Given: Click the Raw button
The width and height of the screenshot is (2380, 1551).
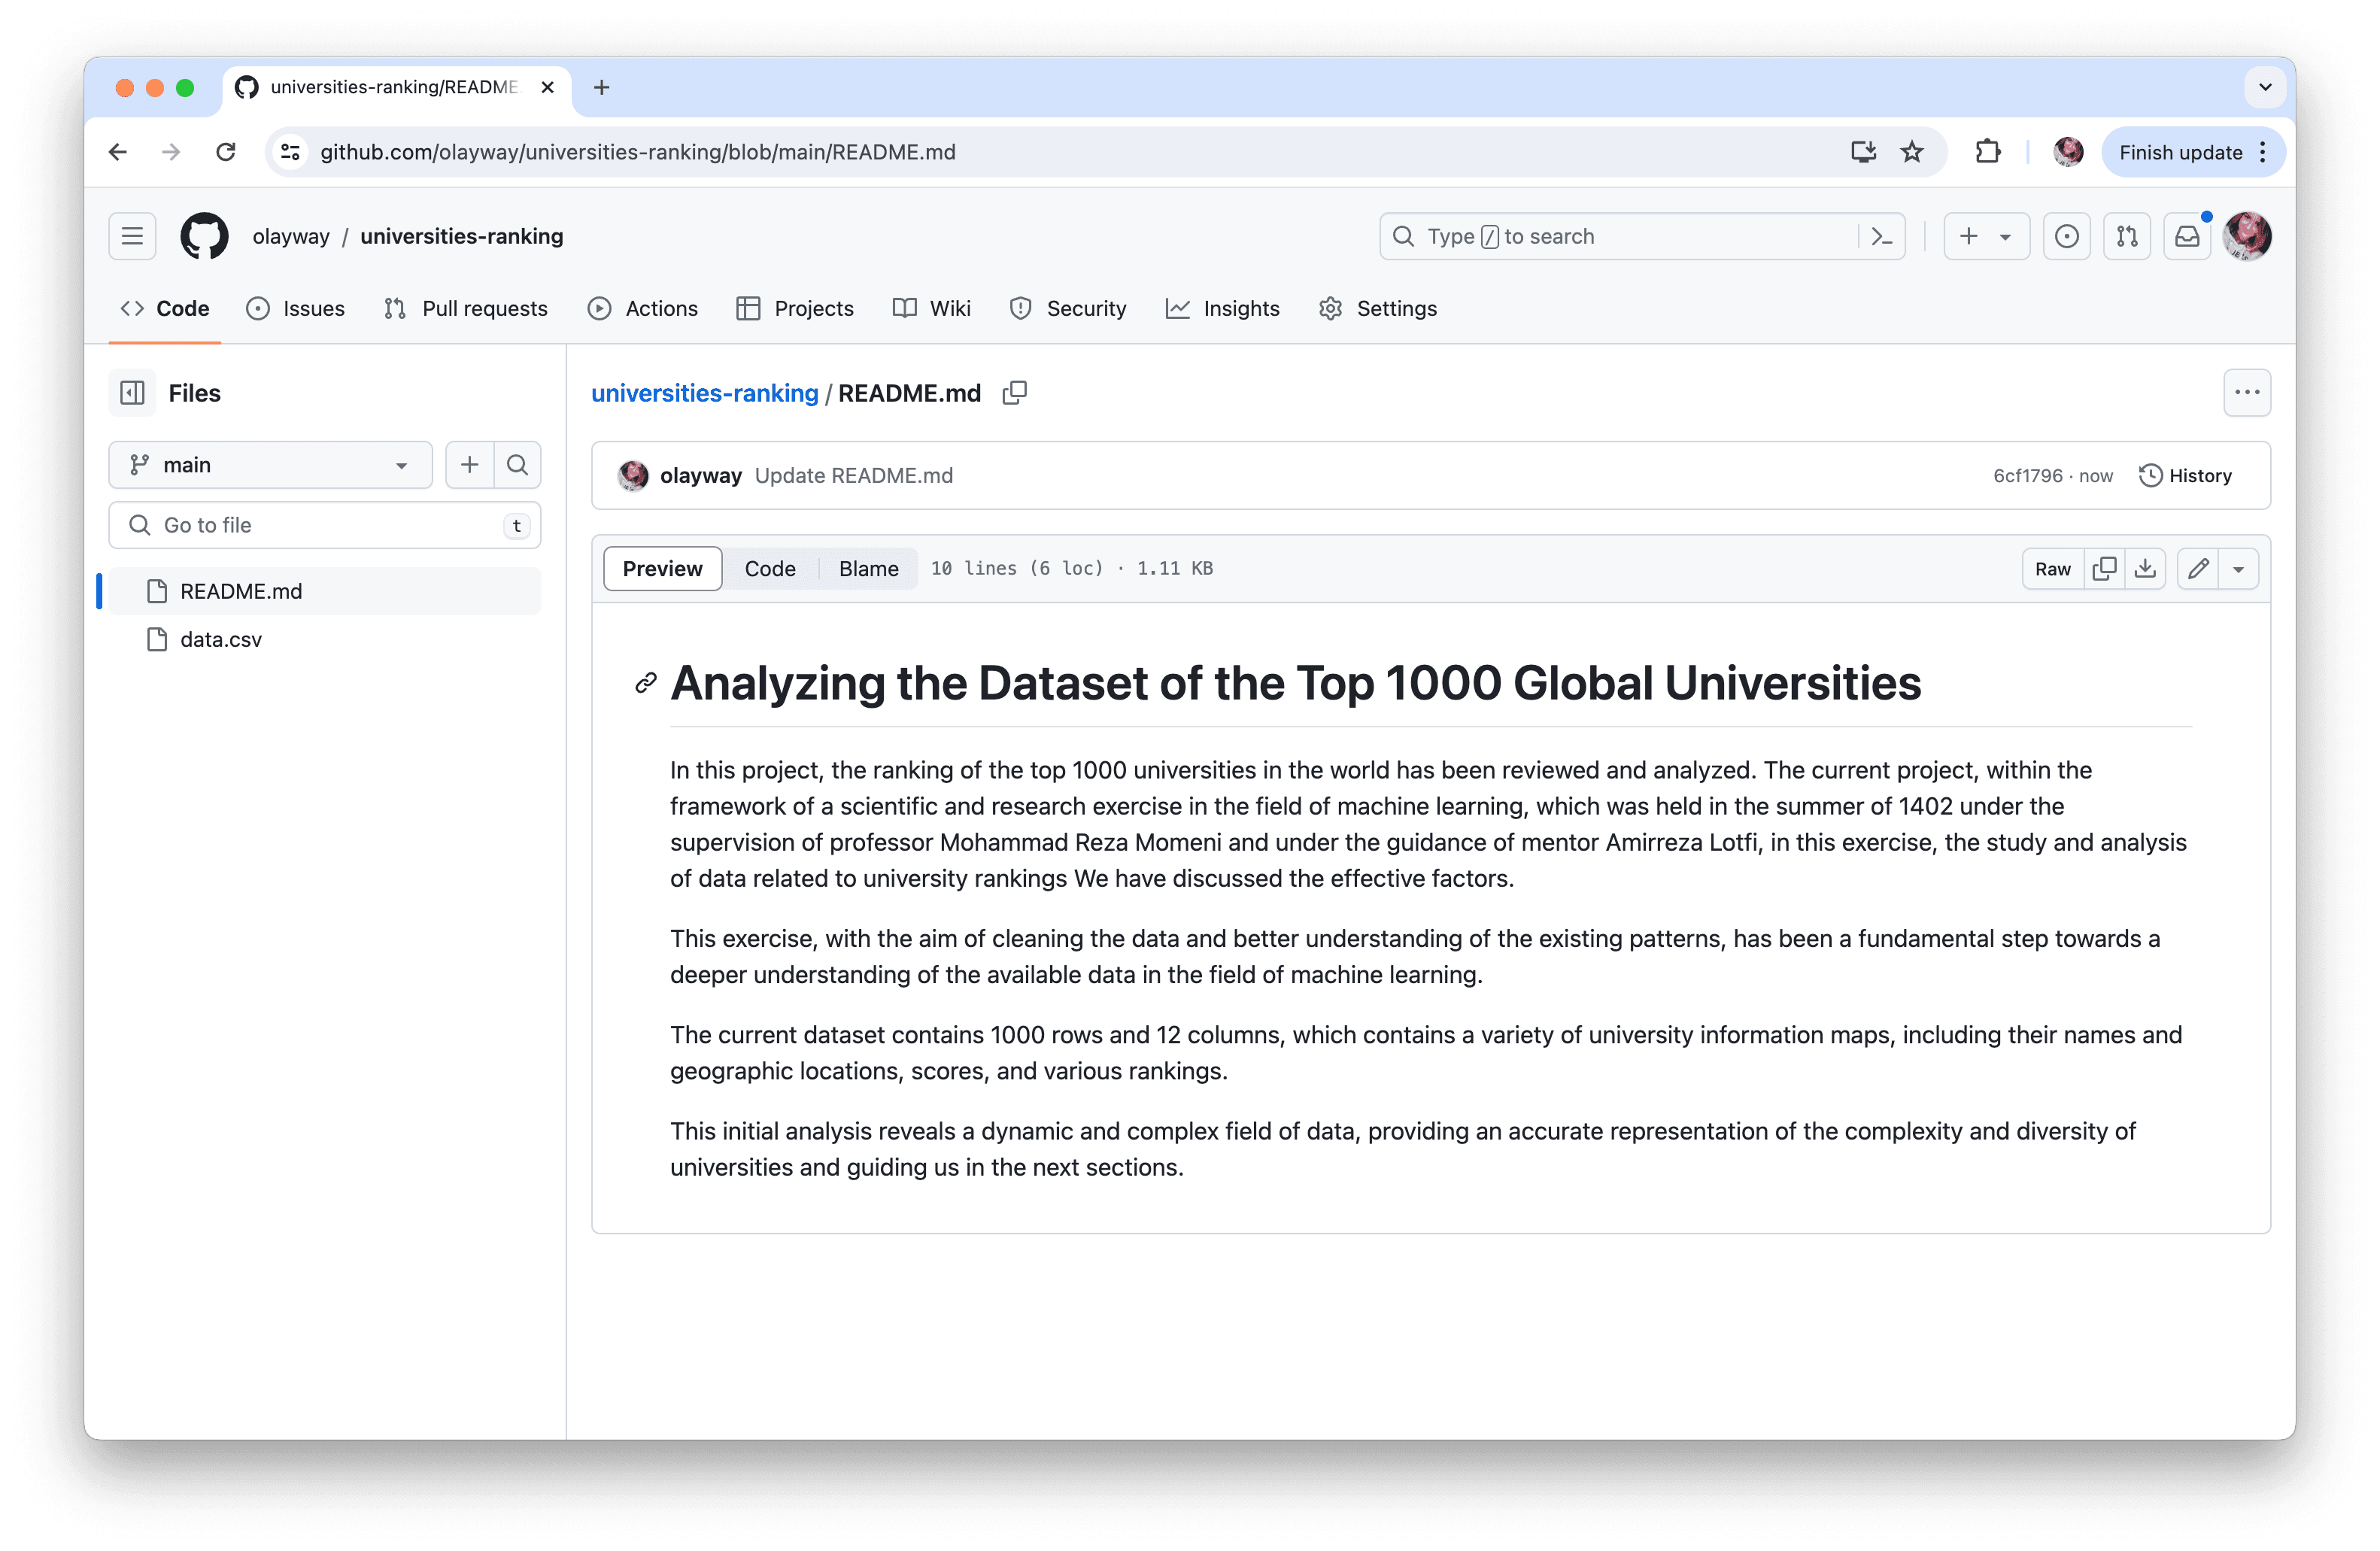Looking at the screenshot, I should click(x=2052, y=568).
